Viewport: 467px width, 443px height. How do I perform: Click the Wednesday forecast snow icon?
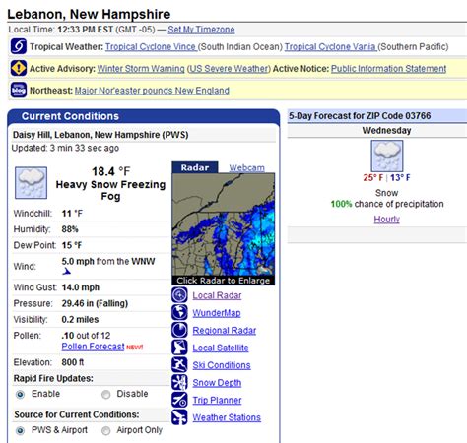(x=387, y=156)
